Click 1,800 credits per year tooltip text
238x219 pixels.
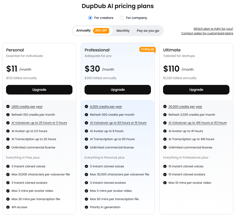pos(27,107)
